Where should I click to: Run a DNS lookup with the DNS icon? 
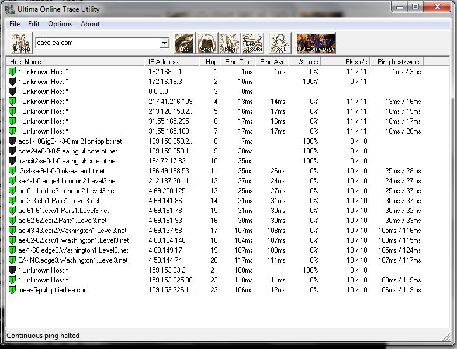184,43
